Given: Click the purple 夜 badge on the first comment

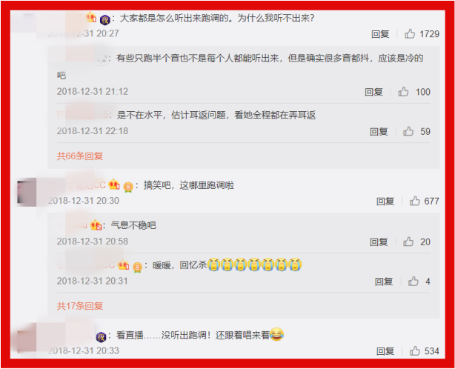Looking at the screenshot, I should click(104, 20).
